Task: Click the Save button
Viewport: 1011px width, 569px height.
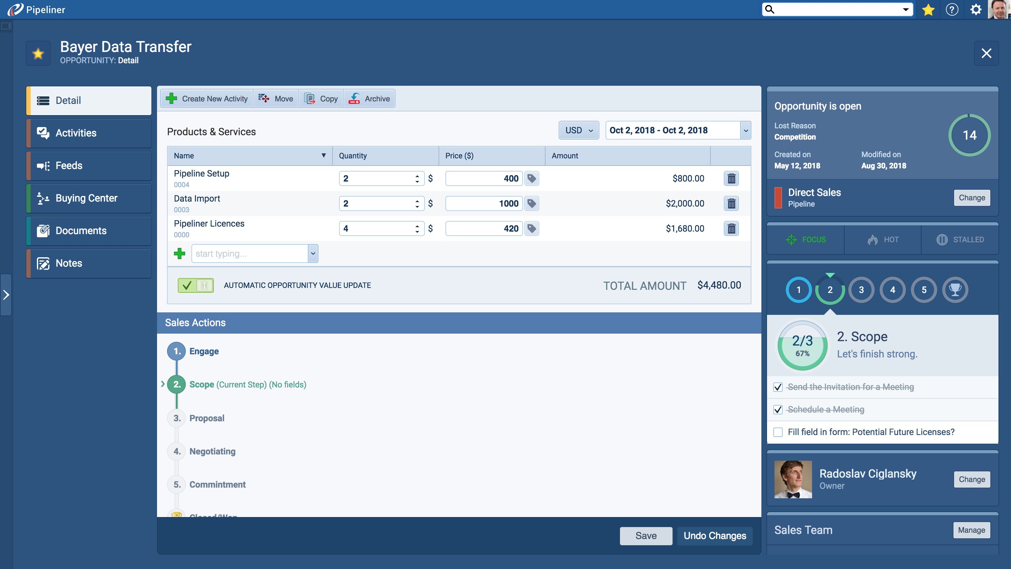Action: pyautogui.click(x=646, y=536)
